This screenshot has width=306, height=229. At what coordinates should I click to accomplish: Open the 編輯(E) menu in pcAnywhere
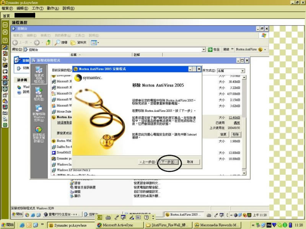point(22,8)
